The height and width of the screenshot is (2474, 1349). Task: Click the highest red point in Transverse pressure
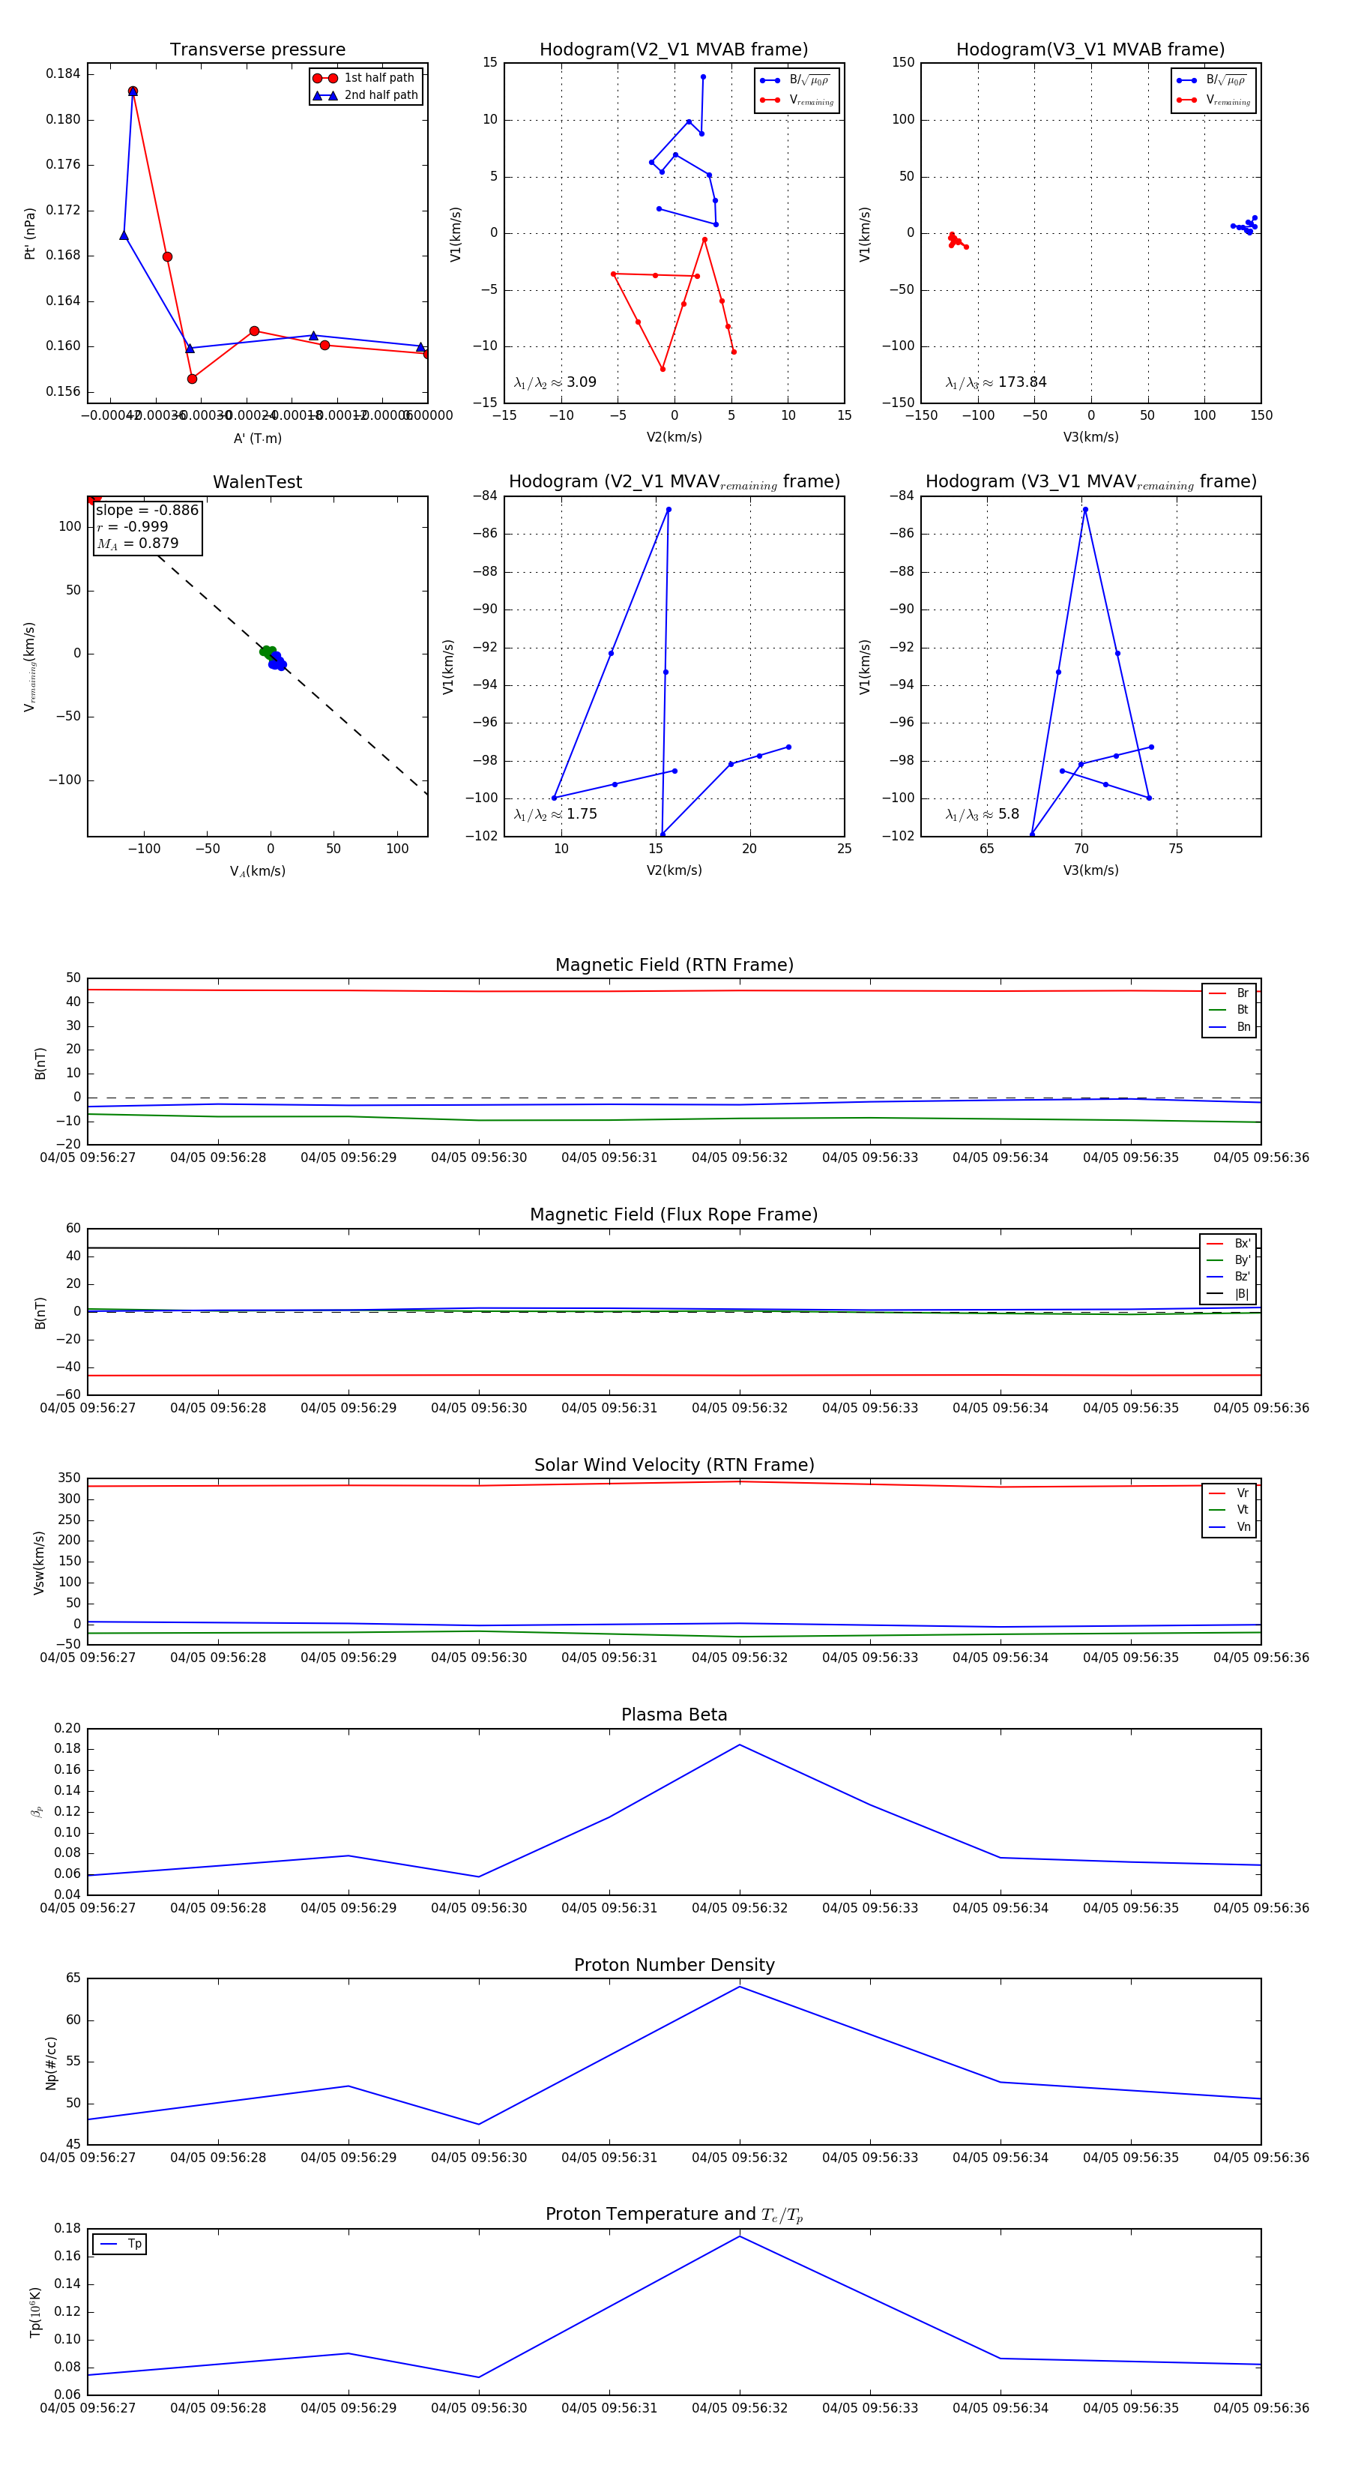point(133,91)
